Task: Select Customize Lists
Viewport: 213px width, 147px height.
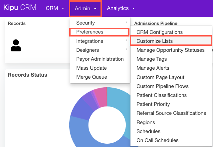Action: pyautogui.click(x=154, y=41)
